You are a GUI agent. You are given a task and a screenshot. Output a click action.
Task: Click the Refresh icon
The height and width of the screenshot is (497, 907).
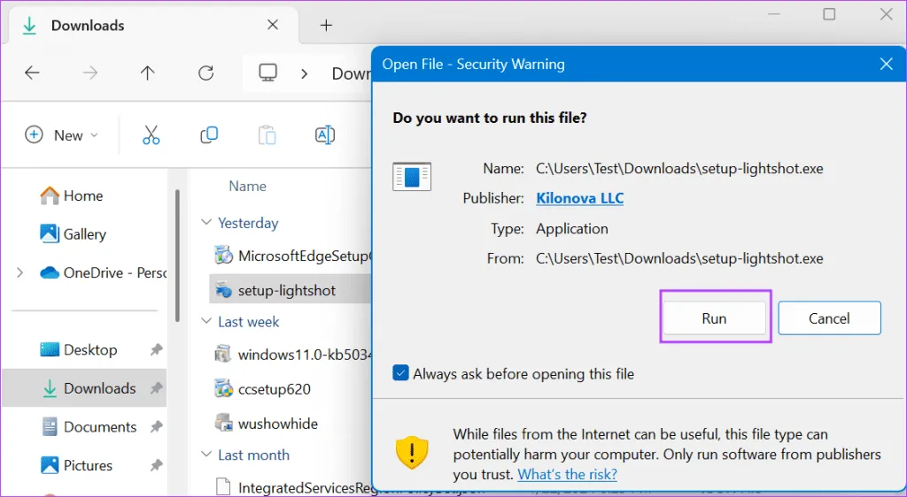point(205,73)
